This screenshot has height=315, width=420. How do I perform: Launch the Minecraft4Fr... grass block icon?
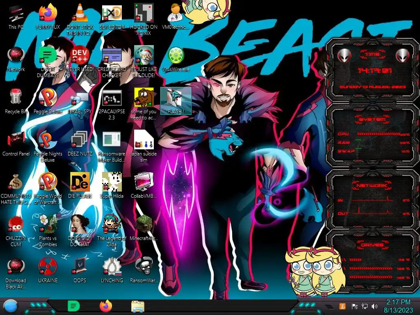pos(144,228)
